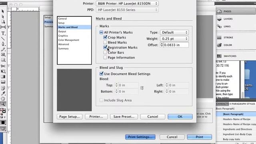
Task: Open the marks Type dropdown
Action: tap(174, 32)
